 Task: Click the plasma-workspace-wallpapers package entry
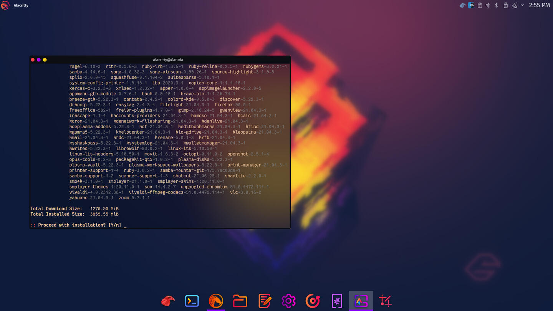tap(176, 165)
